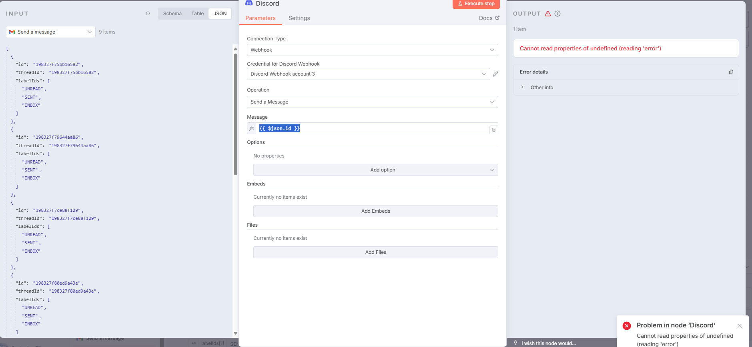Open Operation Send a Message dropdown
This screenshot has height=347, width=752.
pyautogui.click(x=372, y=102)
